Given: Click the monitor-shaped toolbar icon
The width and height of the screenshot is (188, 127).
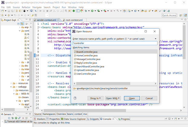Looking at the screenshot, I should (x=31, y=11).
